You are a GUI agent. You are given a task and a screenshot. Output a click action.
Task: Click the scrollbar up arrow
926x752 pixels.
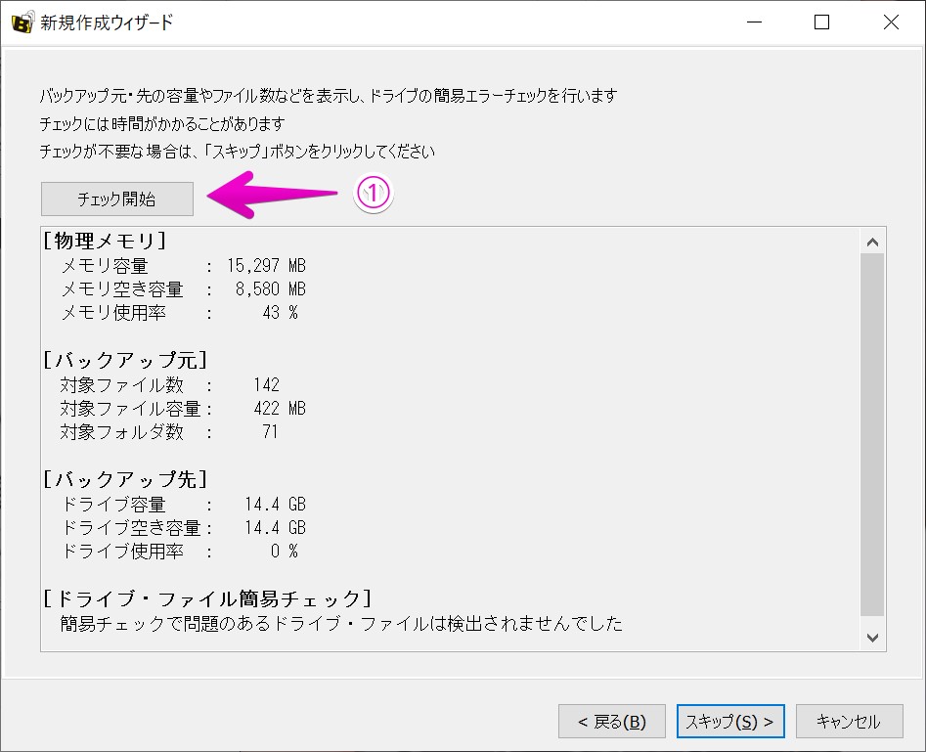tap(872, 243)
